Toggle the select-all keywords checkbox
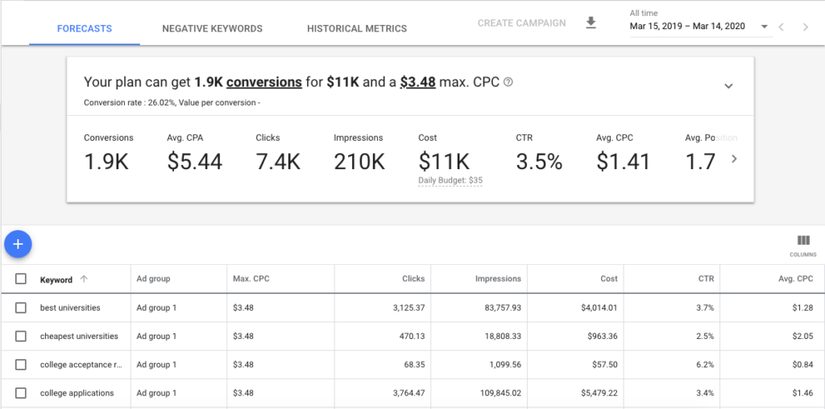The image size is (825, 409). pyautogui.click(x=21, y=279)
